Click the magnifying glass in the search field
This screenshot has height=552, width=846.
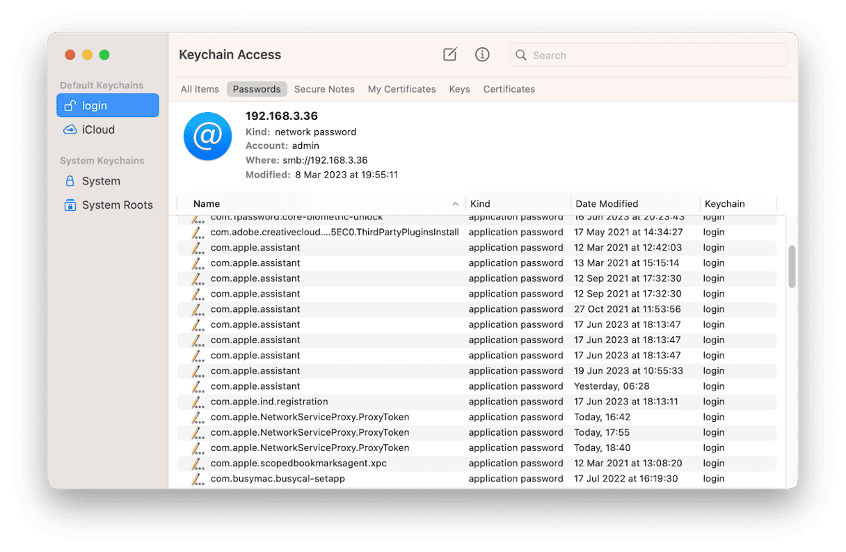[x=521, y=55]
